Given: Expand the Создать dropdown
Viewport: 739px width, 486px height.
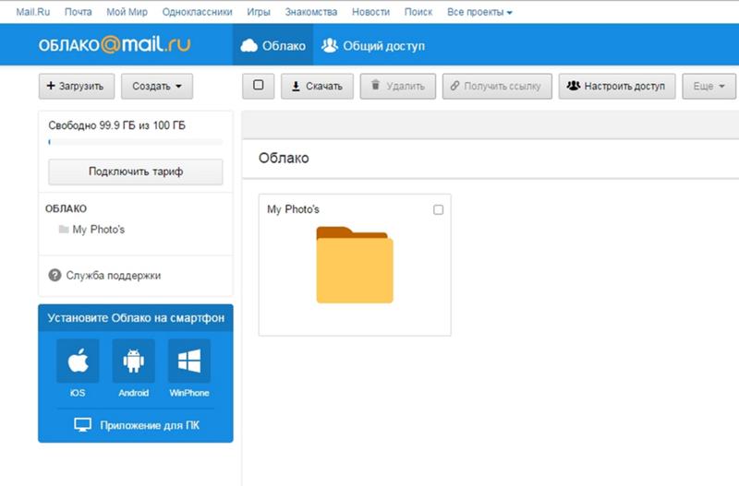Looking at the screenshot, I should click(x=156, y=87).
